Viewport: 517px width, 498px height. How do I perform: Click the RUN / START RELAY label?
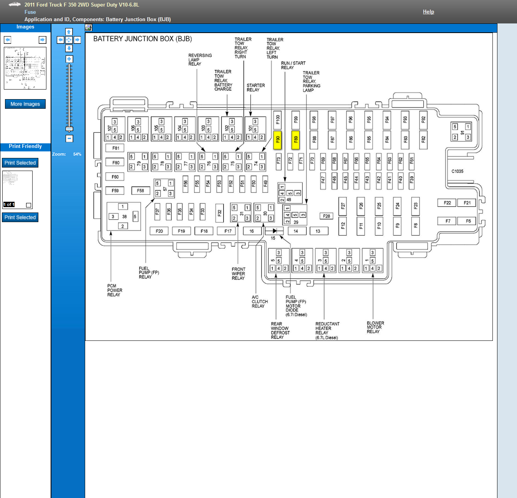[x=293, y=65]
